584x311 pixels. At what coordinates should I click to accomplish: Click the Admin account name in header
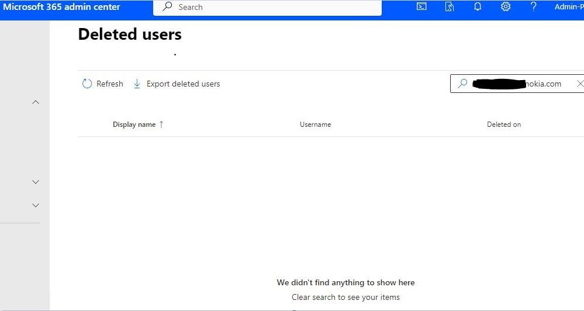569,6
